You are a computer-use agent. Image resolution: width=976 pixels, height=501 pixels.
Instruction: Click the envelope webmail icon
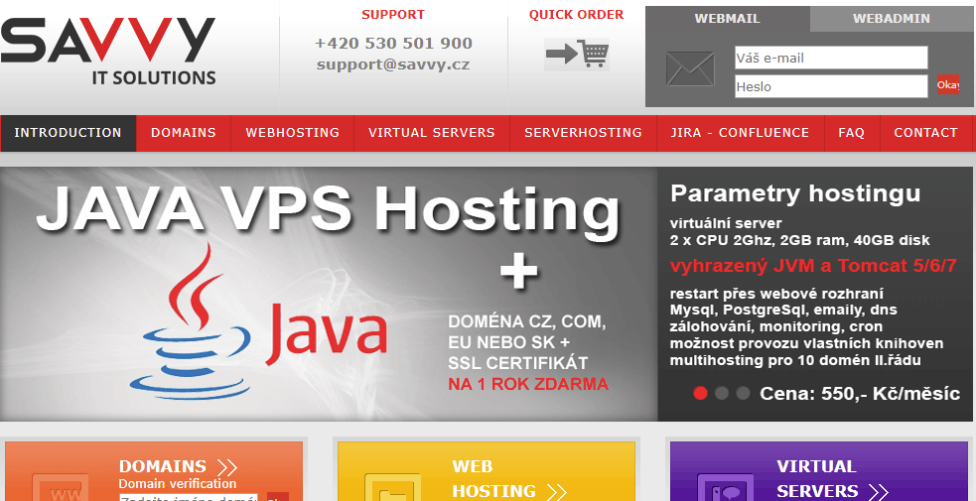tap(690, 69)
